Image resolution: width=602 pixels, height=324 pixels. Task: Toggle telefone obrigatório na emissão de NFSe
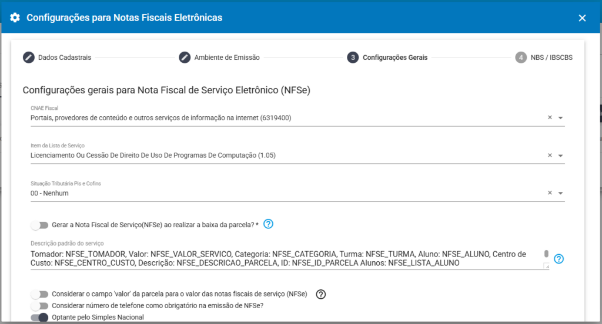pyautogui.click(x=39, y=306)
